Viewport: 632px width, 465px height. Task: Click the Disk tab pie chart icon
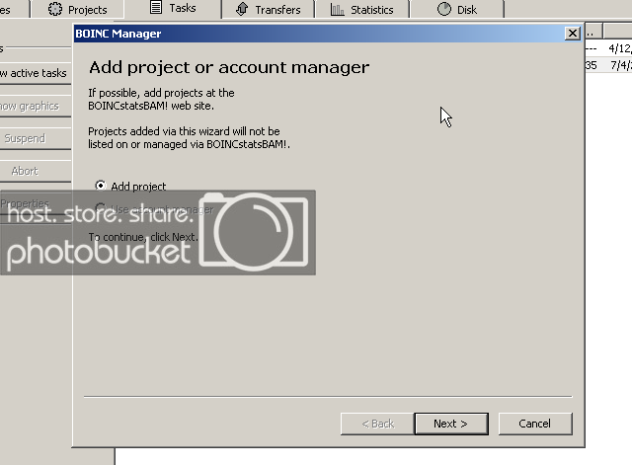coord(443,9)
